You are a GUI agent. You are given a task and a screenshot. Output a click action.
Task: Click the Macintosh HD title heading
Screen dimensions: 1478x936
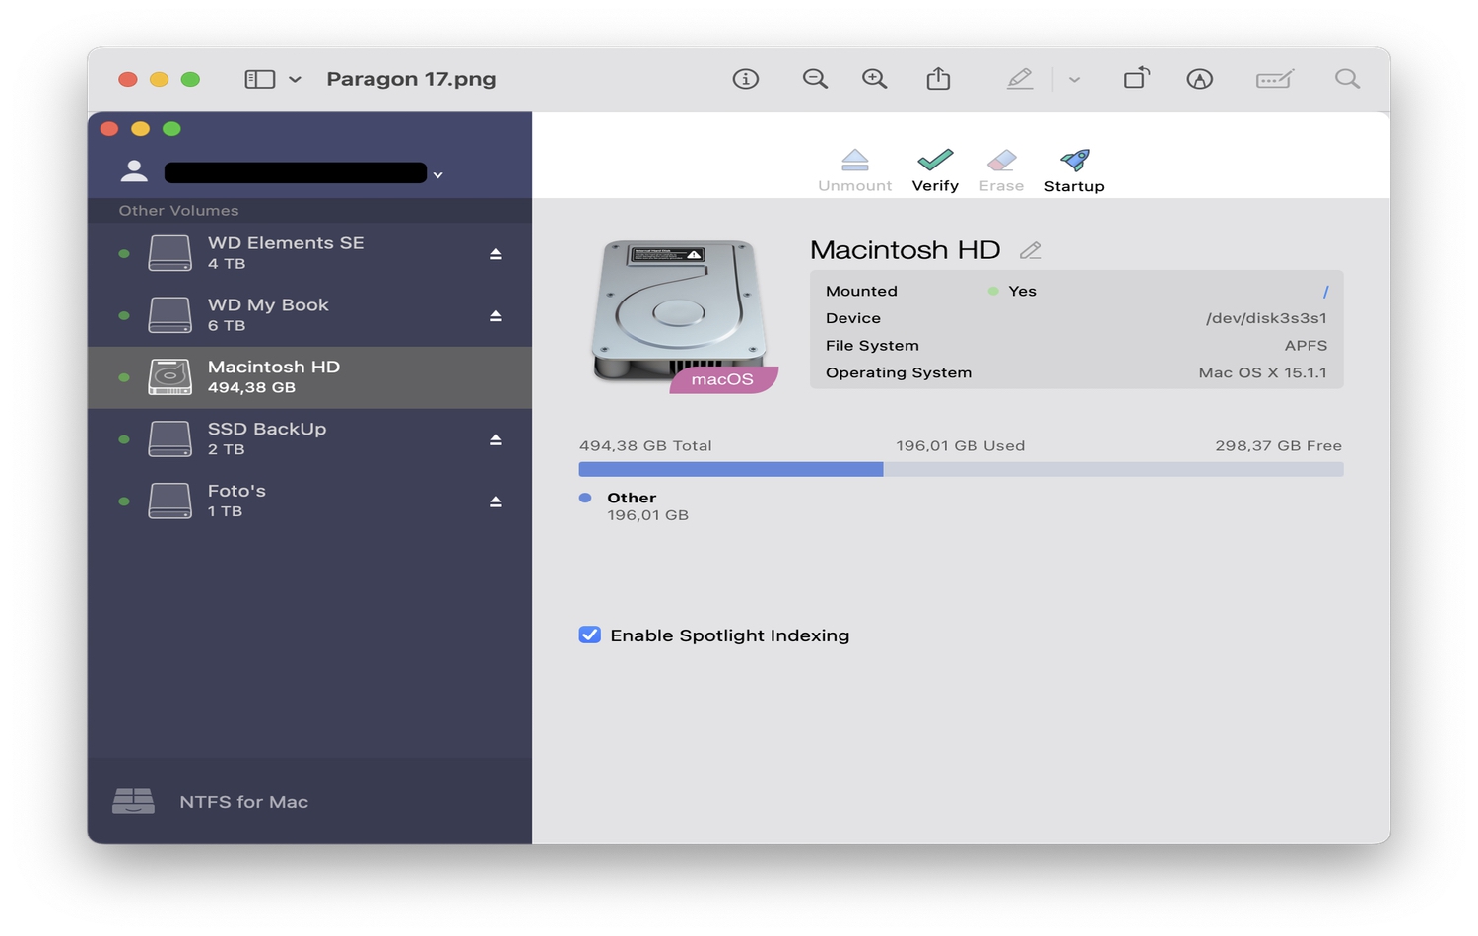905,250
